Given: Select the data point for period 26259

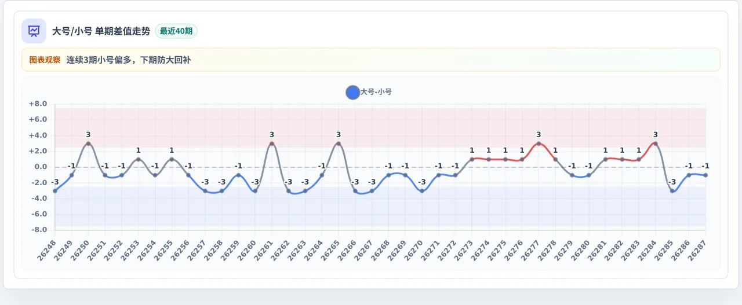Looking at the screenshot, I should pyautogui.click(x=238, y=175).
